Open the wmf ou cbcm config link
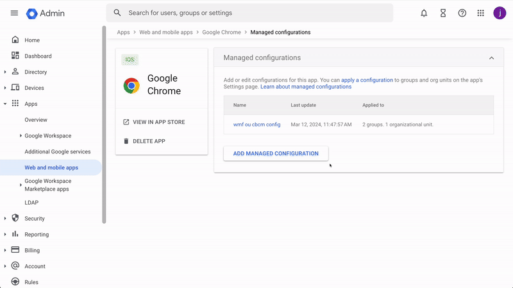The width and height of the screenshot is (513, 288). (257, 124)
